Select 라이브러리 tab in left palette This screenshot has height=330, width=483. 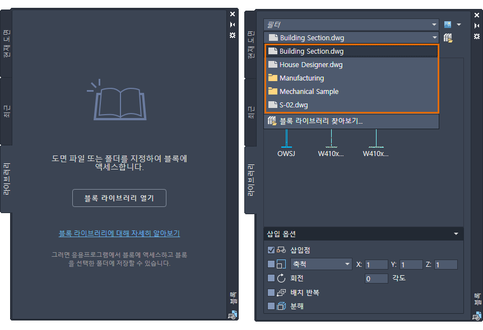pos(7,179)
